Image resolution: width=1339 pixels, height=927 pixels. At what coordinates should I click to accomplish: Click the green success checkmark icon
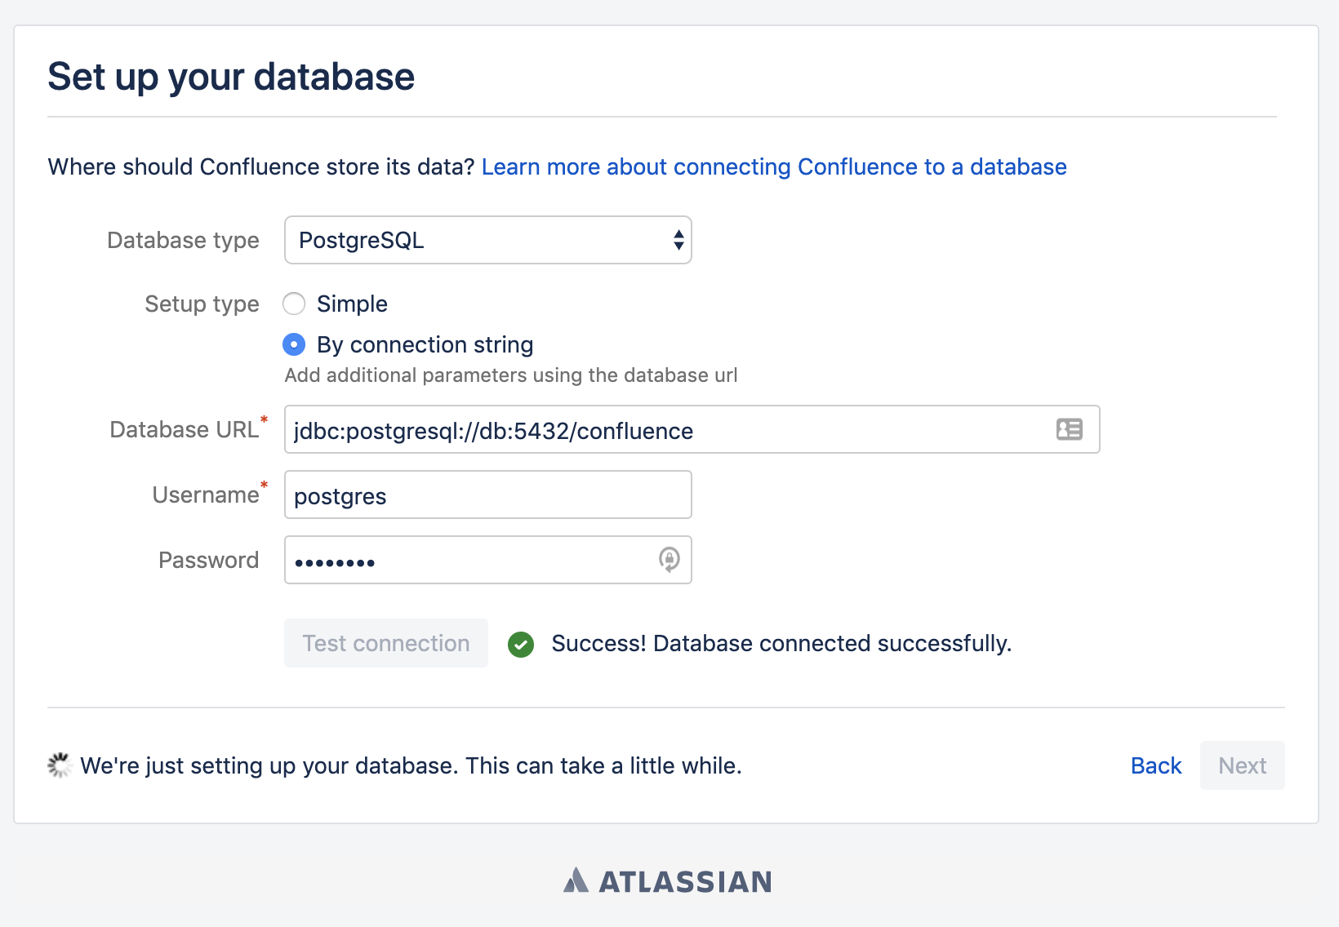(x=521, y=645)
